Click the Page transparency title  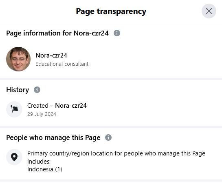tap(111, 11)
